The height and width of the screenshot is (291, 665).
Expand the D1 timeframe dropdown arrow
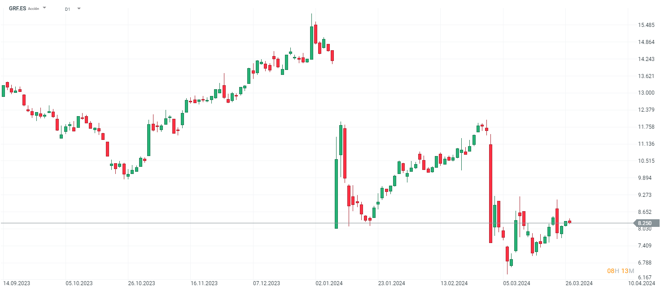(x=79, y=8)
